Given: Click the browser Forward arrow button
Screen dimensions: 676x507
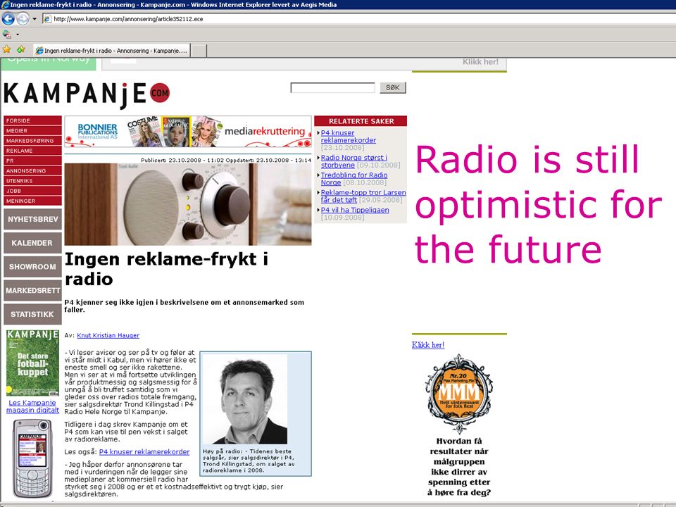Looking at the screenshot, I should click(23, 18).
